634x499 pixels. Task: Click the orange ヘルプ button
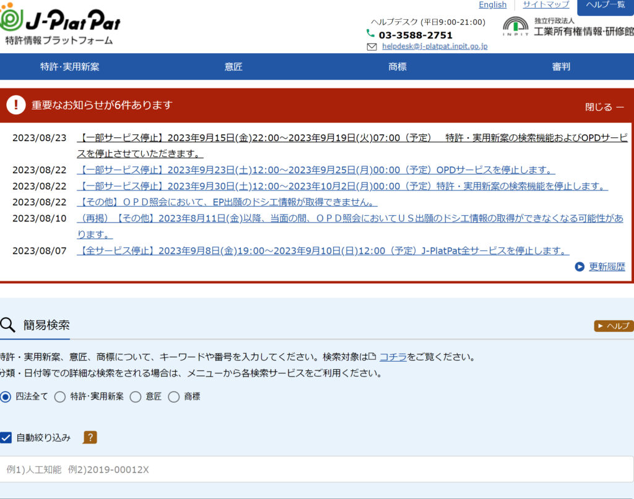click(614, 326)
